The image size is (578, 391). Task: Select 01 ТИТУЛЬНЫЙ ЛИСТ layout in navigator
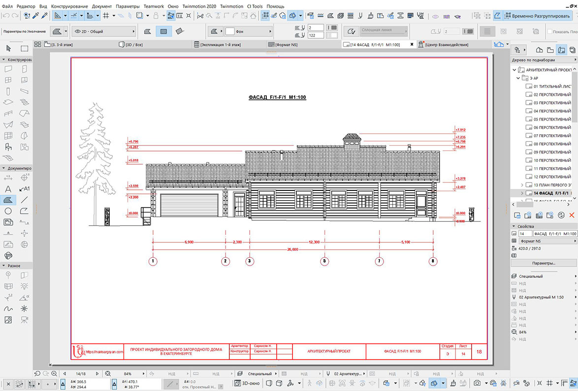[x=552, y=86]
